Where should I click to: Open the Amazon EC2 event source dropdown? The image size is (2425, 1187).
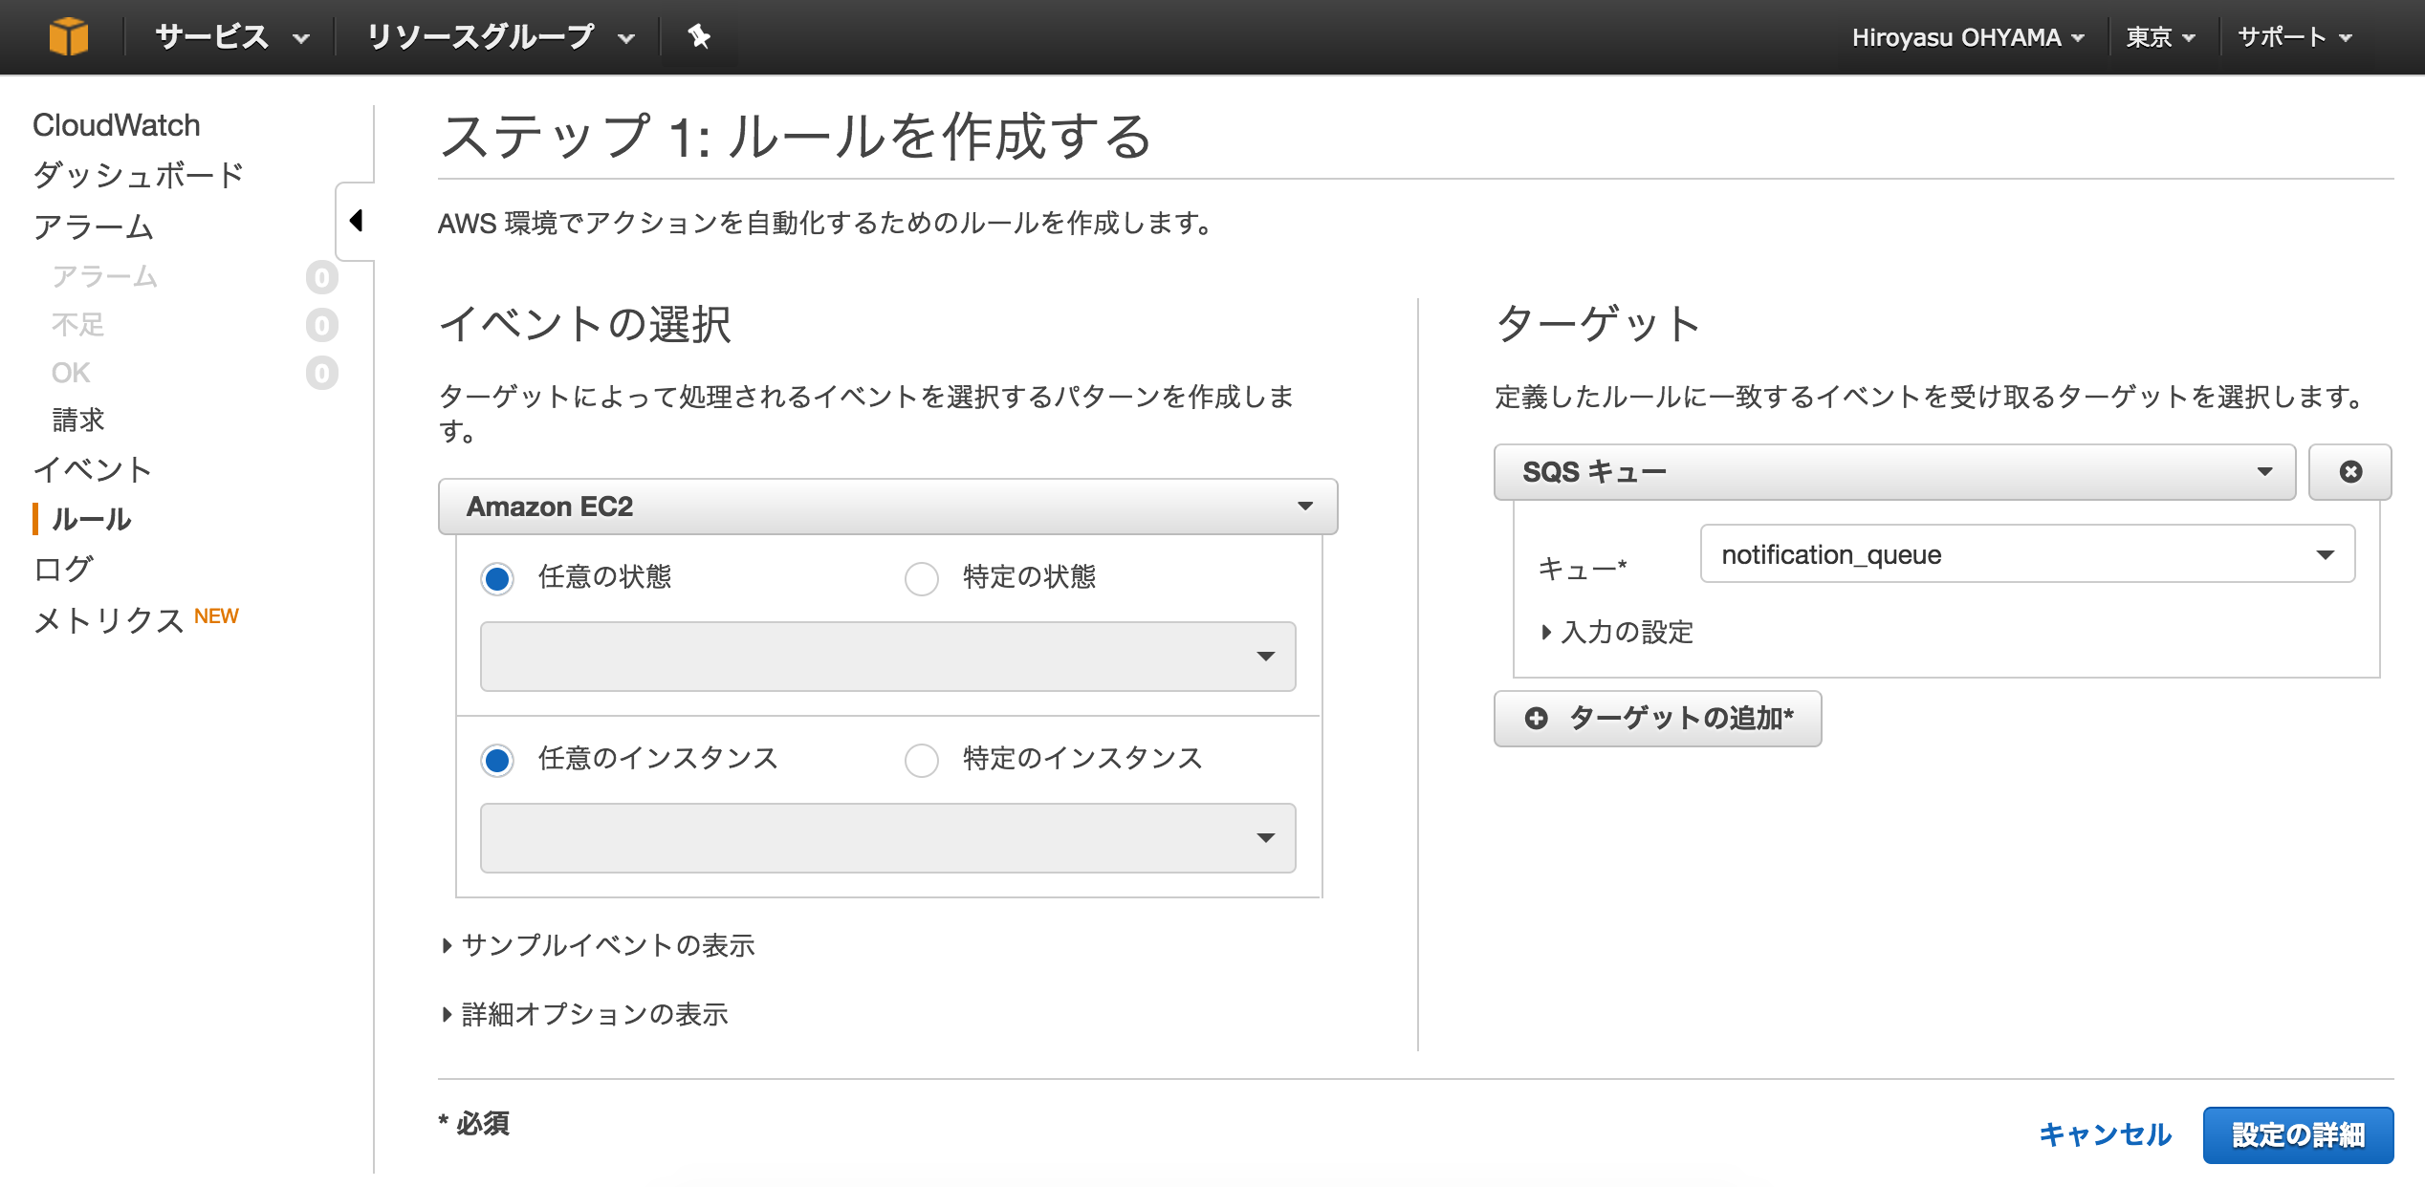tap(886, 506)
